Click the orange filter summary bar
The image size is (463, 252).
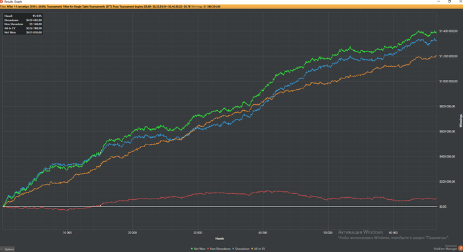[232, 7]
